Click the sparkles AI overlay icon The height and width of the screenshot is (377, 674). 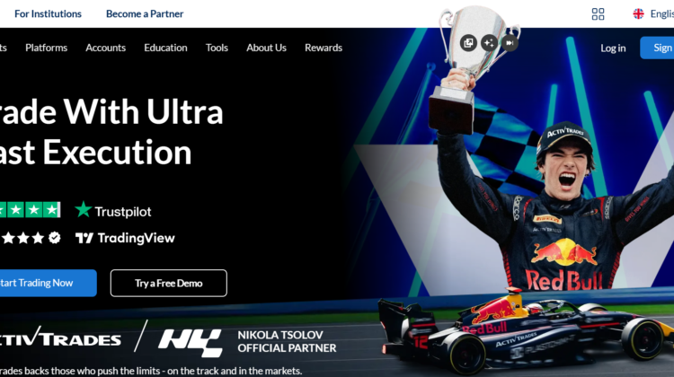click(x=489, y=43)
